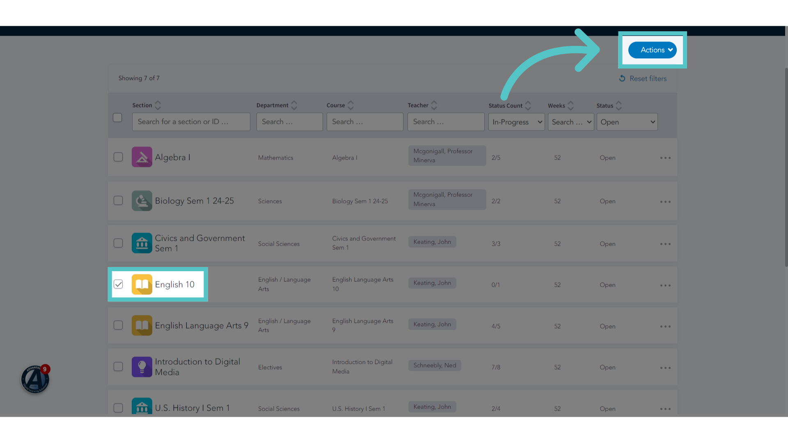788x443 pixels.
Task: Check the Algebra I row checkbox
Action: pos(118,157)
